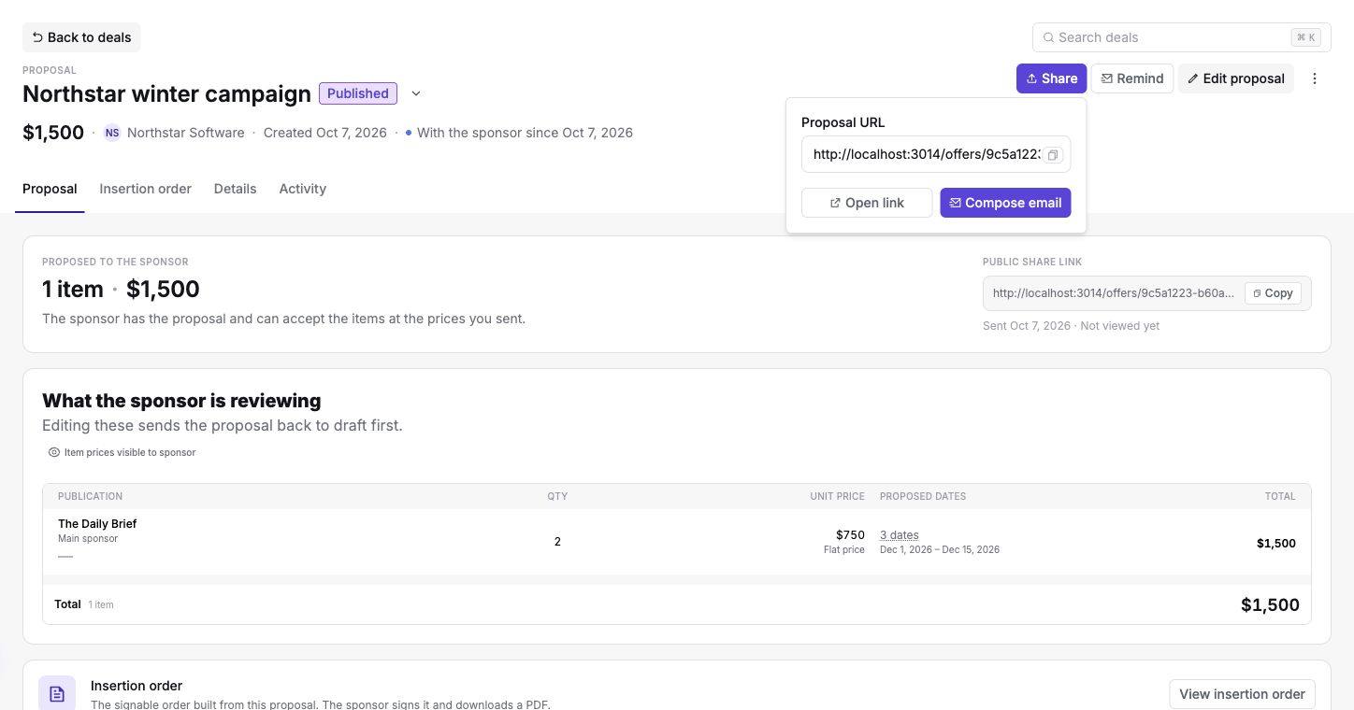Click the Northstar Software NS avatar

(x=112, y=133)
